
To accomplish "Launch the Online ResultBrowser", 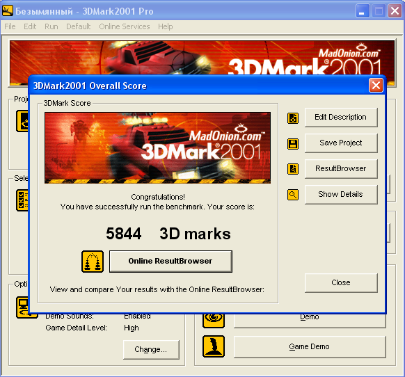I will point(170,261).
